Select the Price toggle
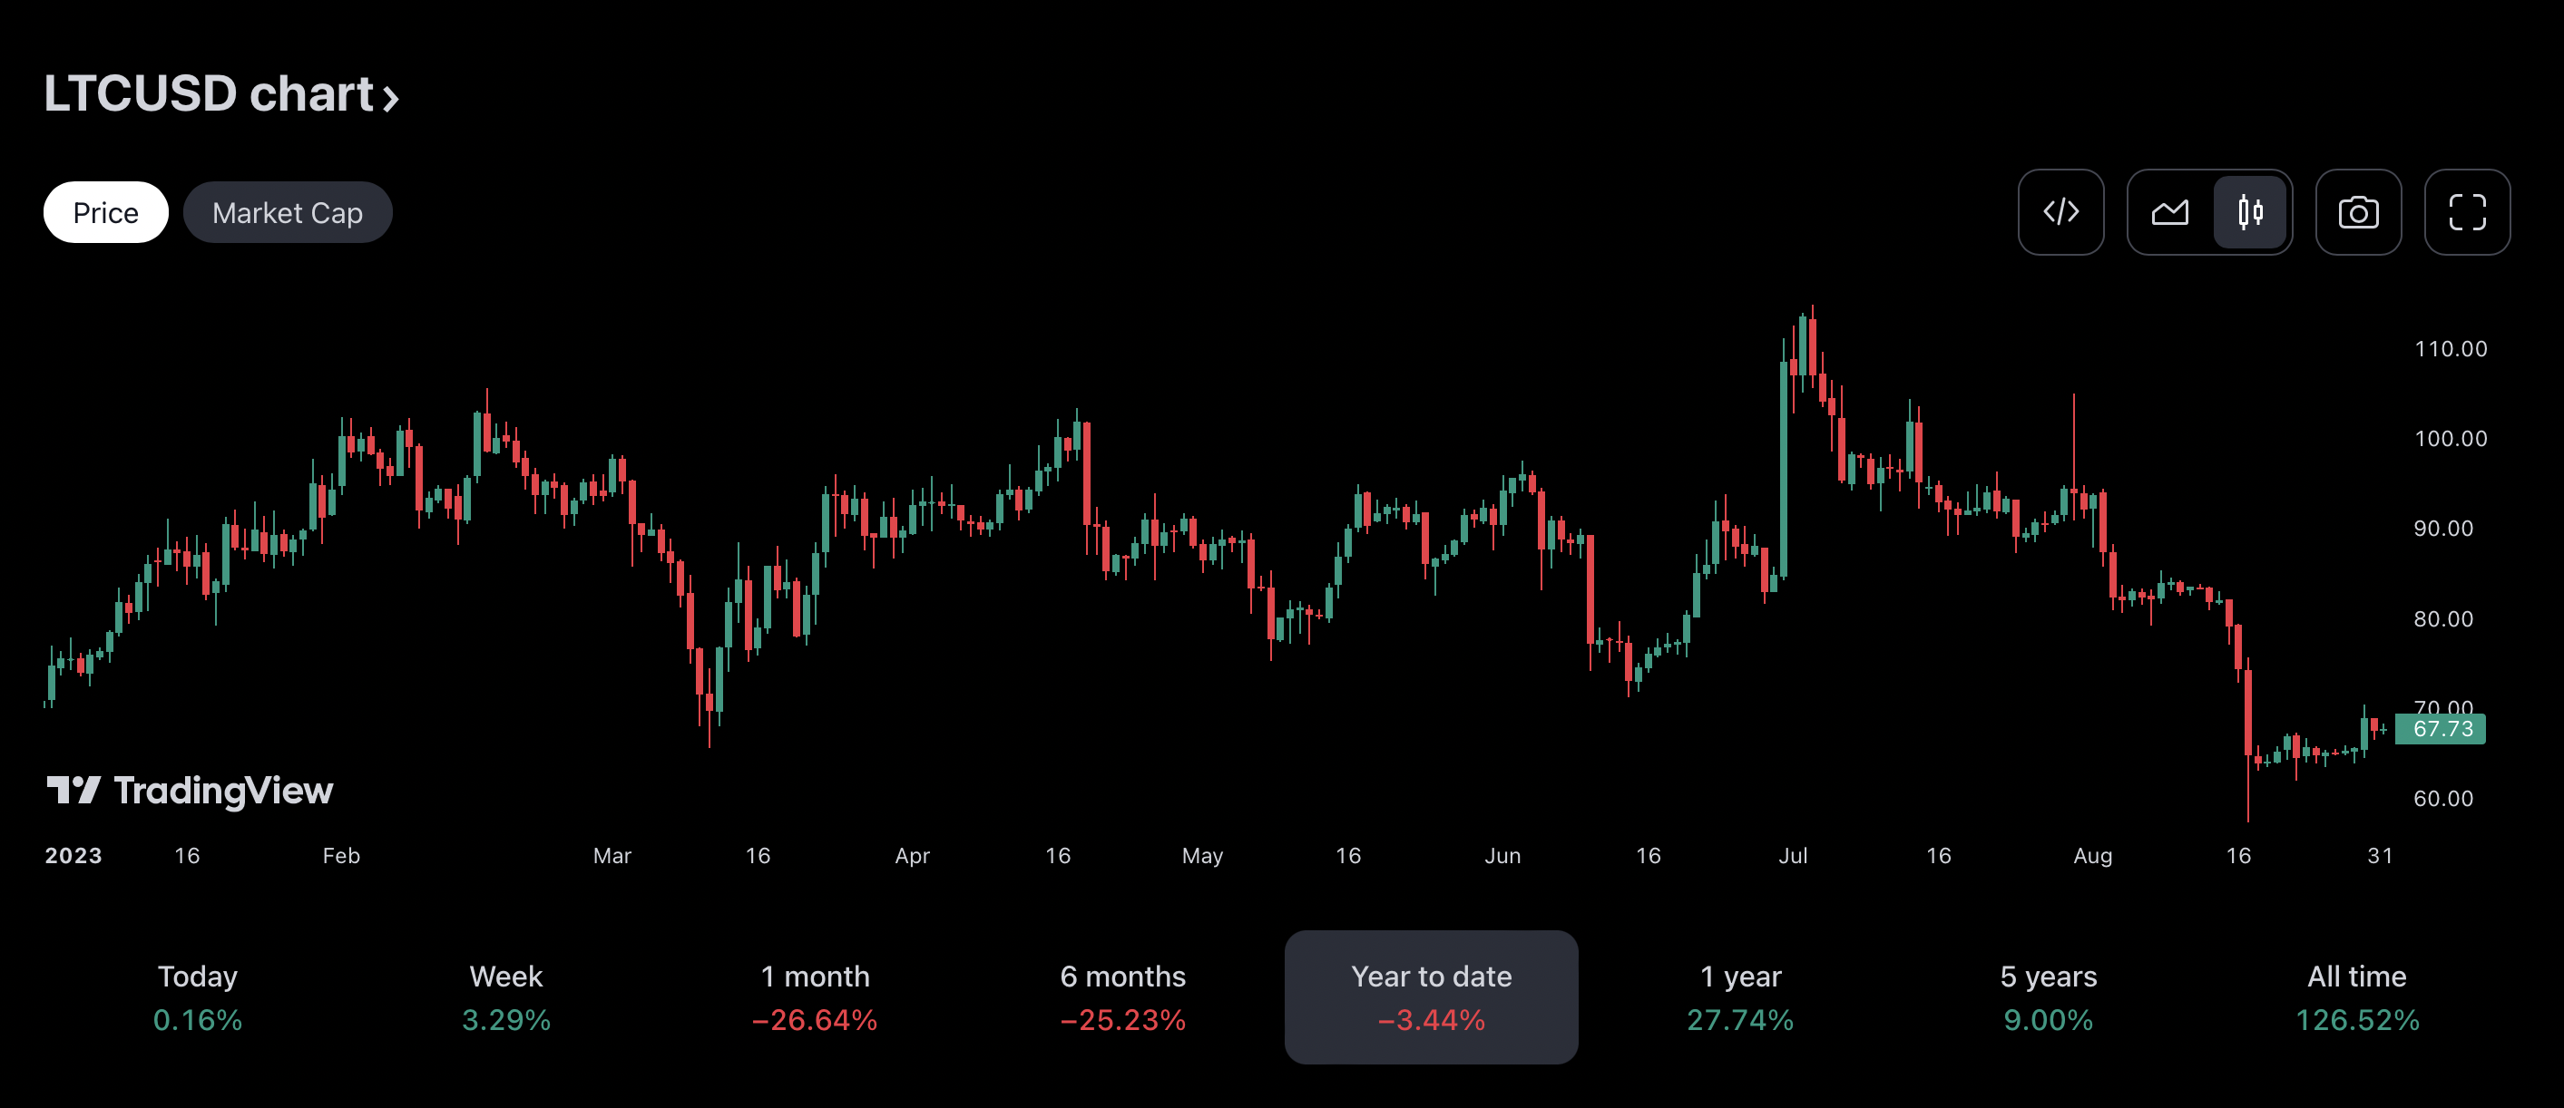Screen dimensions: 2564x1108 click(x=105, y=212)
